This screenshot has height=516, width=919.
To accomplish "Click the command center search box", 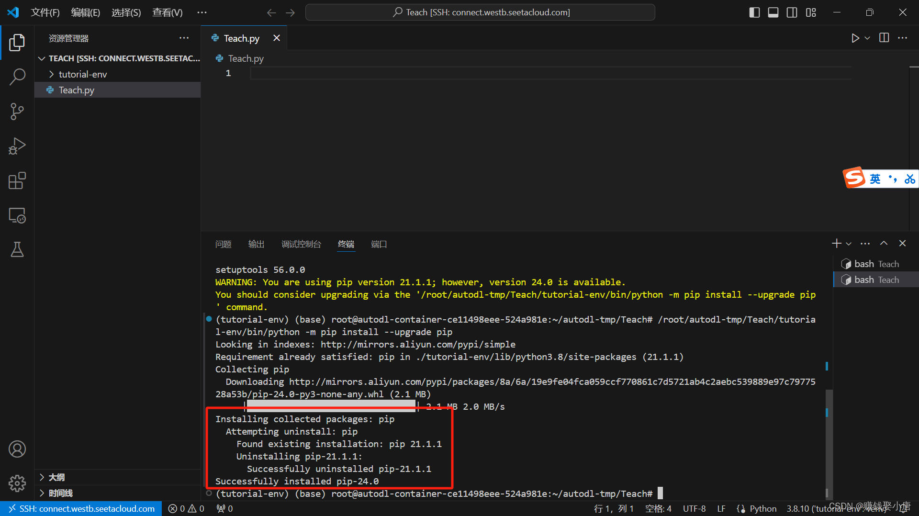I will (x=480, y=12).
